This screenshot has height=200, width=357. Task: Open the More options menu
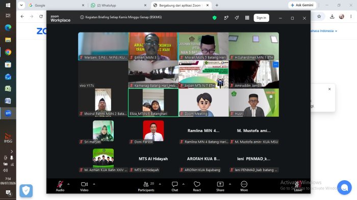[x=244, y=186]
